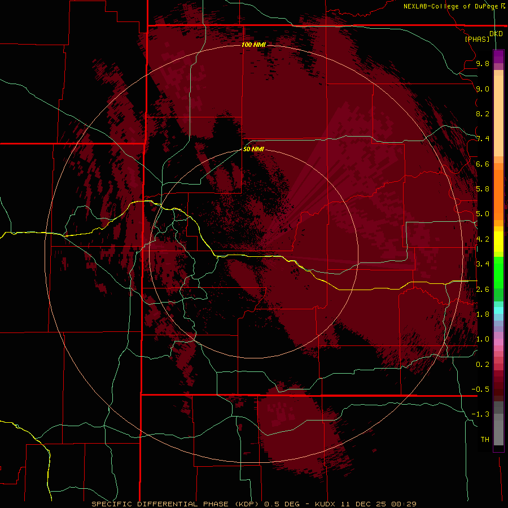Viewport: 508px width, 508px height.
Task: Click the 5.8 value on the color scale
Action: tap(483, 189)
